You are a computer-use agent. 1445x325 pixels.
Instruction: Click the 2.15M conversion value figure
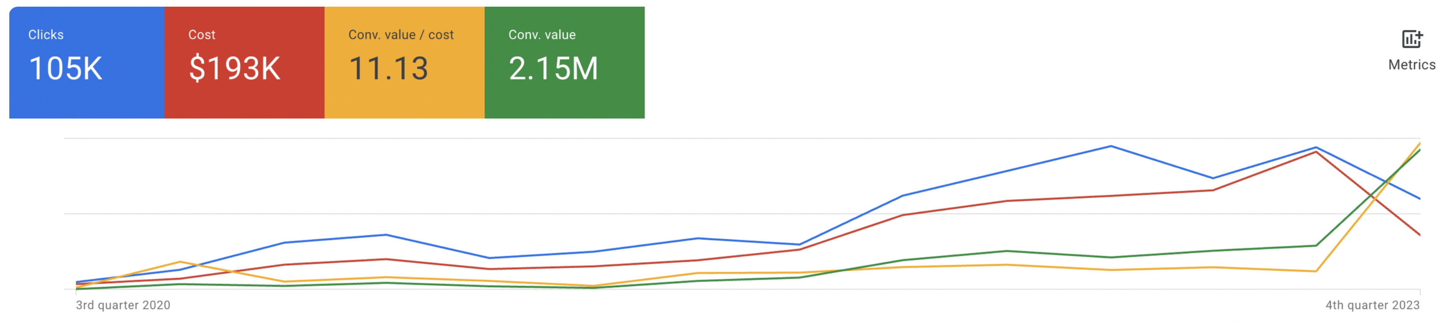pyautogui.click(x=553, y=69)
